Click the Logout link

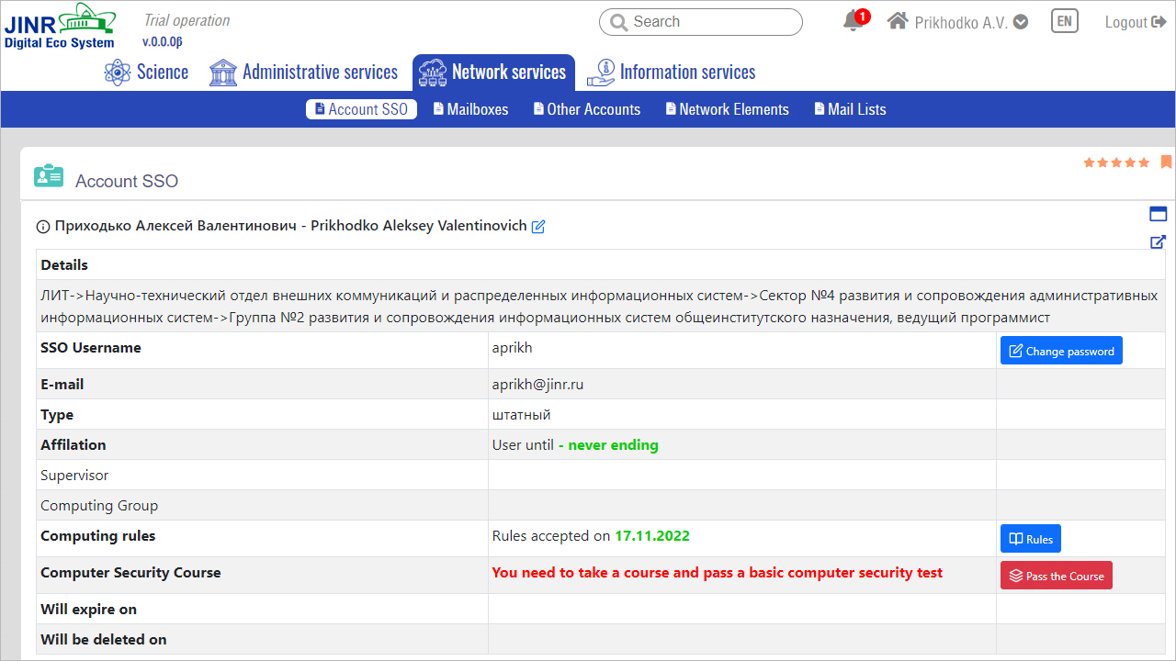1135,22
